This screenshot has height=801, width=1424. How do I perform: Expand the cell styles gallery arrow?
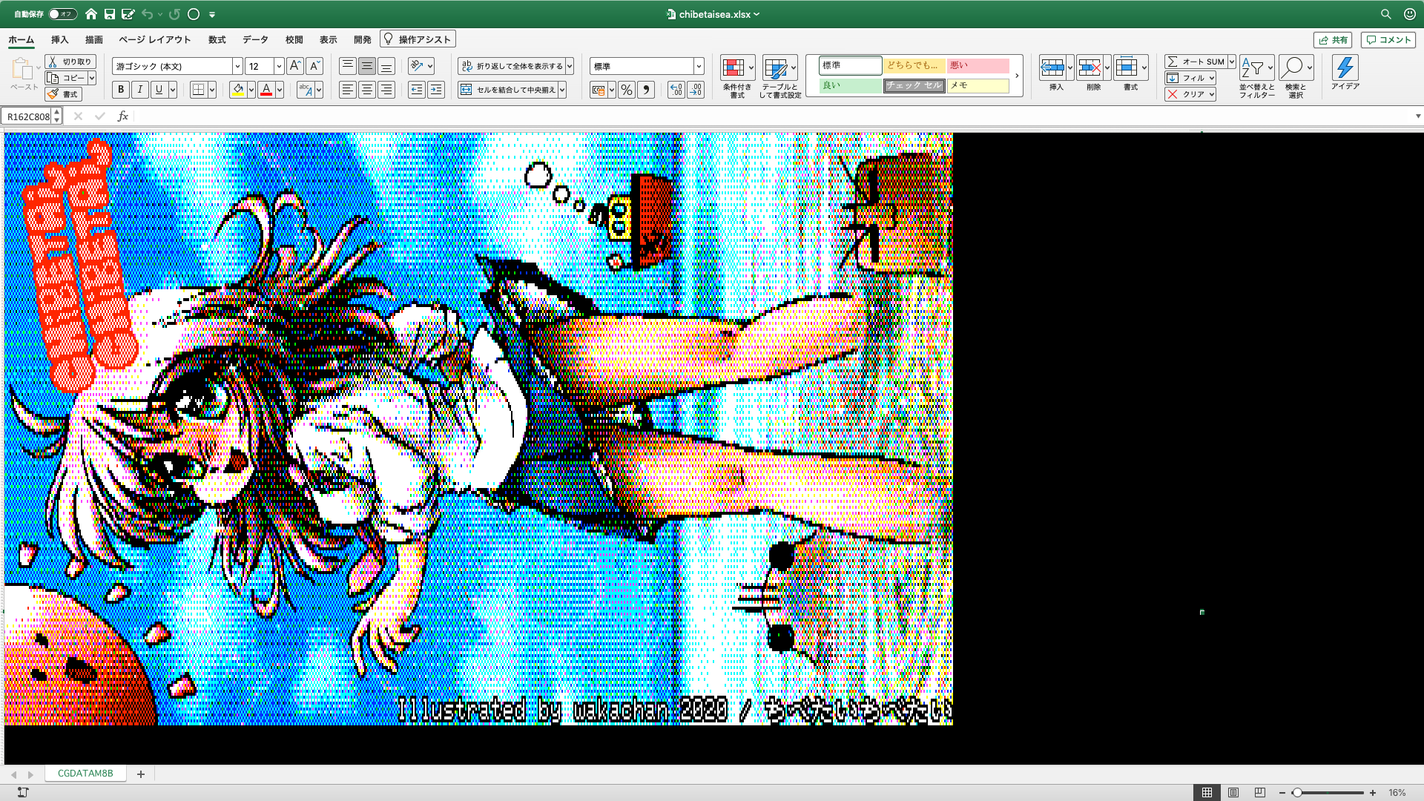pos(1017,76)
